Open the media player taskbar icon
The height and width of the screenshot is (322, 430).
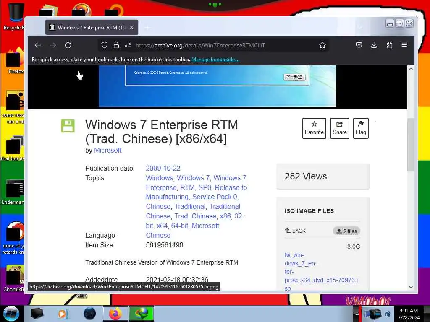coord(63,314)
